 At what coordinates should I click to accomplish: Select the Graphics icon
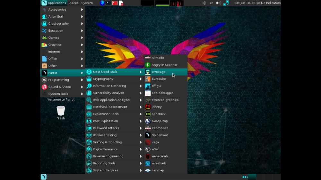(44, 45)
